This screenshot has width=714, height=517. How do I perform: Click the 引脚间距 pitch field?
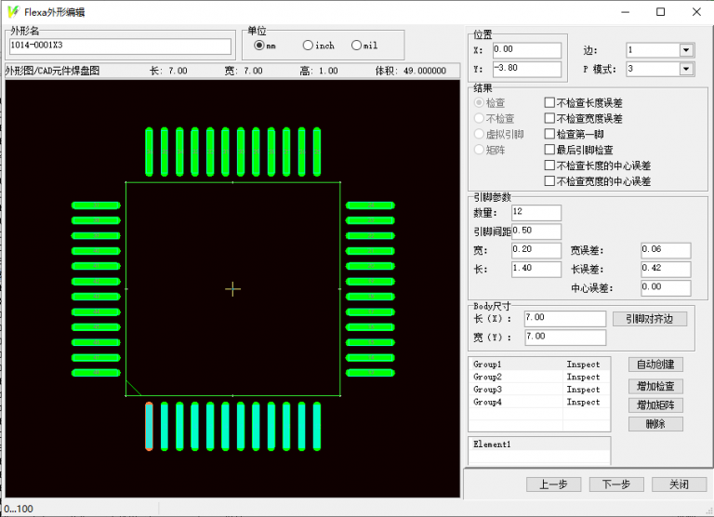[x=536, y=232]
